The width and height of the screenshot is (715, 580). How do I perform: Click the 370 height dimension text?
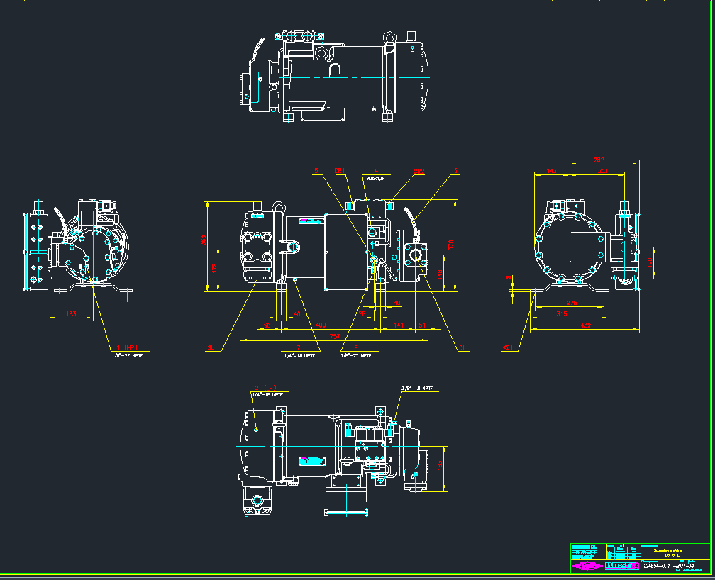pos(450,245)
